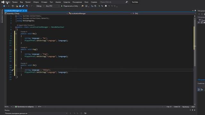Image resolution: width=205 pixels, height=115 pixels.
Task: Click the increase indent toolbar icon
Action: [x=102, y=6]
